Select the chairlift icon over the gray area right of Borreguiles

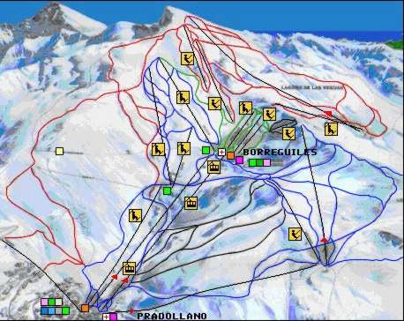click(288, 133)
